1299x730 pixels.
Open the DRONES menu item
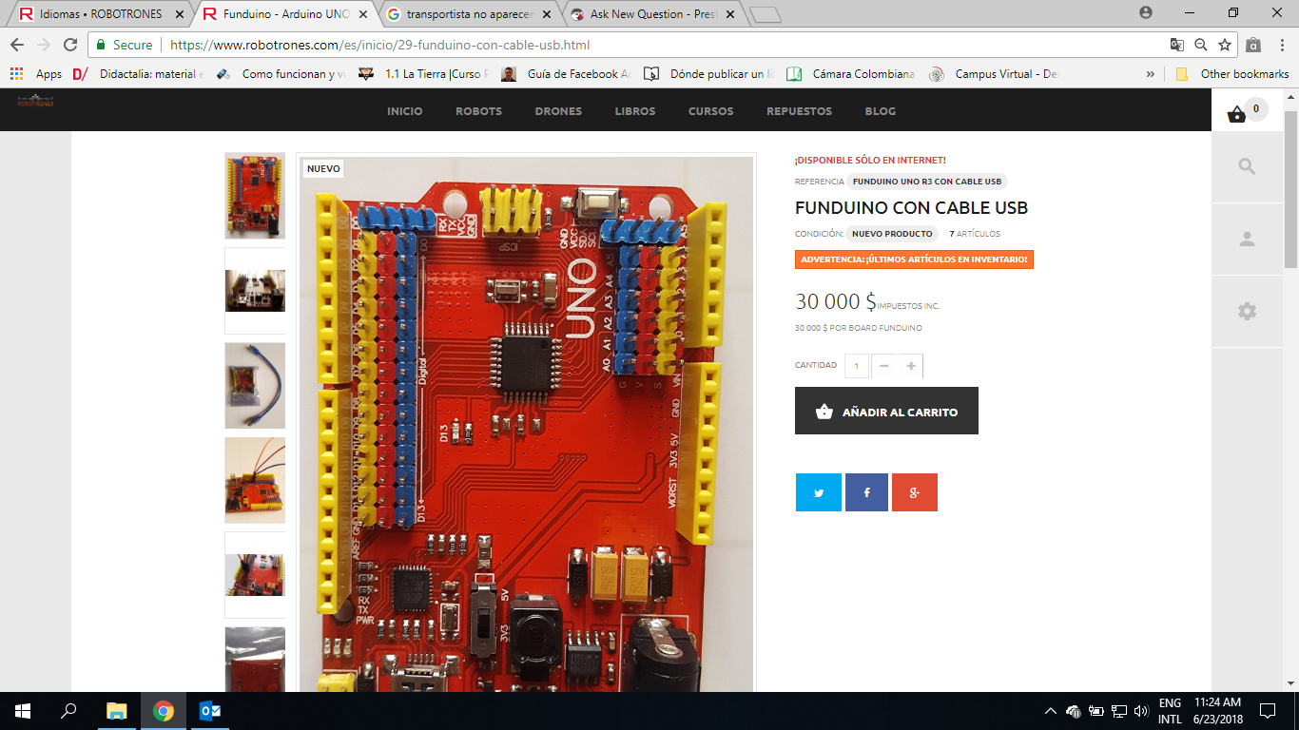(559, 111)
